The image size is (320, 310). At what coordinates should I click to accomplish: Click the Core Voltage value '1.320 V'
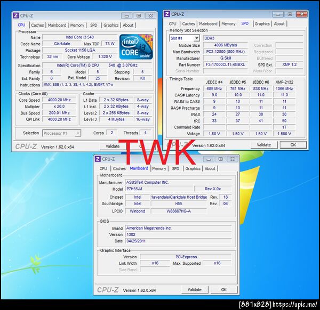tap(105, 56)
